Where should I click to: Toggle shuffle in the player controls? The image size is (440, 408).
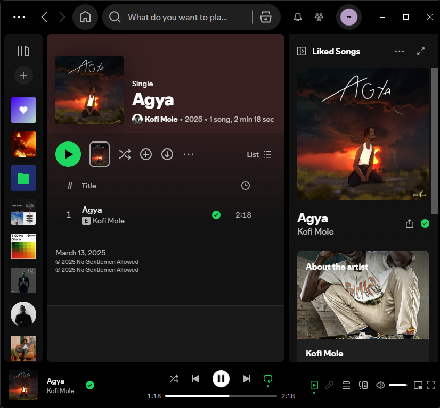(174, 379)
